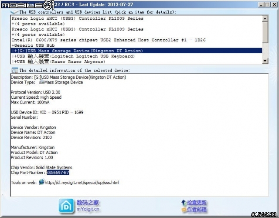Click the 'Device Revision: 0100' line
Viewport: 279px width, 218px height.
[31, 138]
